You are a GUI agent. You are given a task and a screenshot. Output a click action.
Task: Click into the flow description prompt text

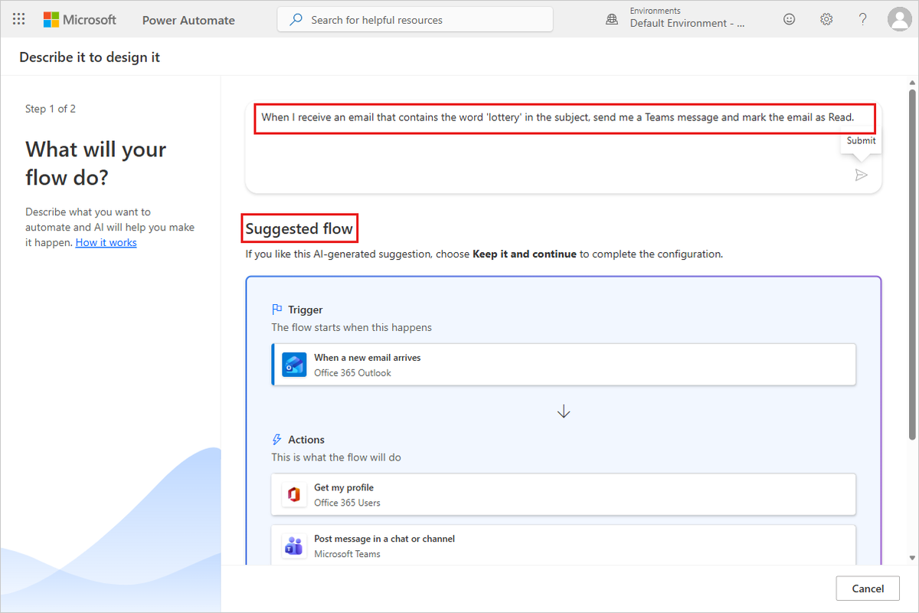tap(558, 117)
